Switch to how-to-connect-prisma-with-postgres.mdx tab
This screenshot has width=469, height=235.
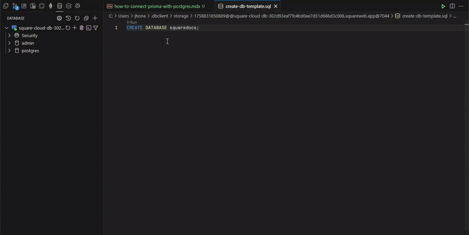coord(157,6)
